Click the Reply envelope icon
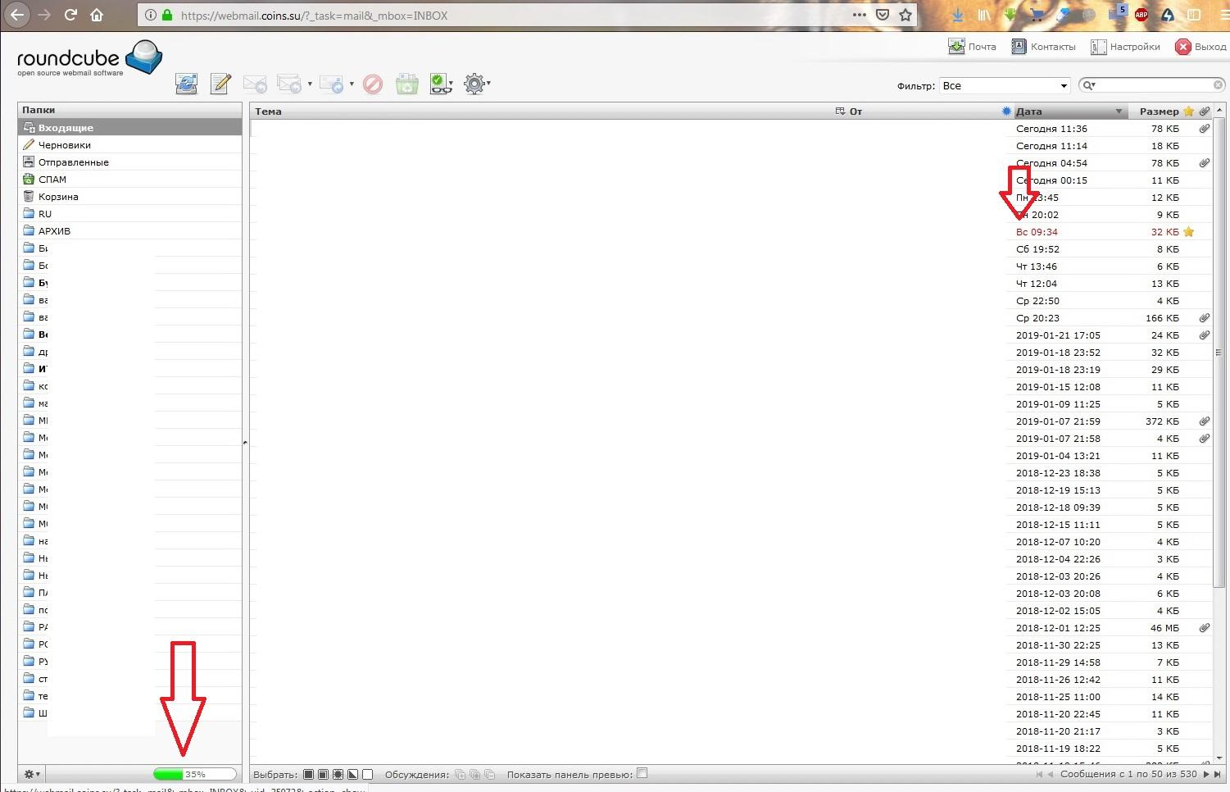The image size is (1230, 792). point(255,84)
